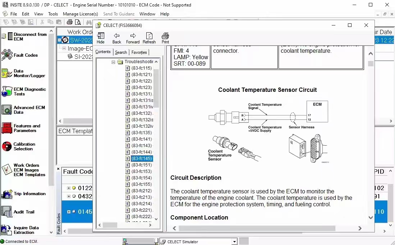
Task: Expand fault code 0145 row
Action: (x=69, y=212)
